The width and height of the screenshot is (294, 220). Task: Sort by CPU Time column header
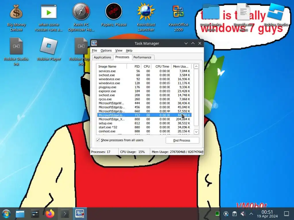click(x=161, y=66)
